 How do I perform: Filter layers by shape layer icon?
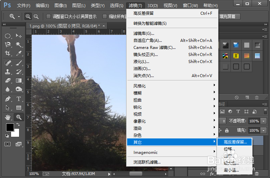pos(246,111)
